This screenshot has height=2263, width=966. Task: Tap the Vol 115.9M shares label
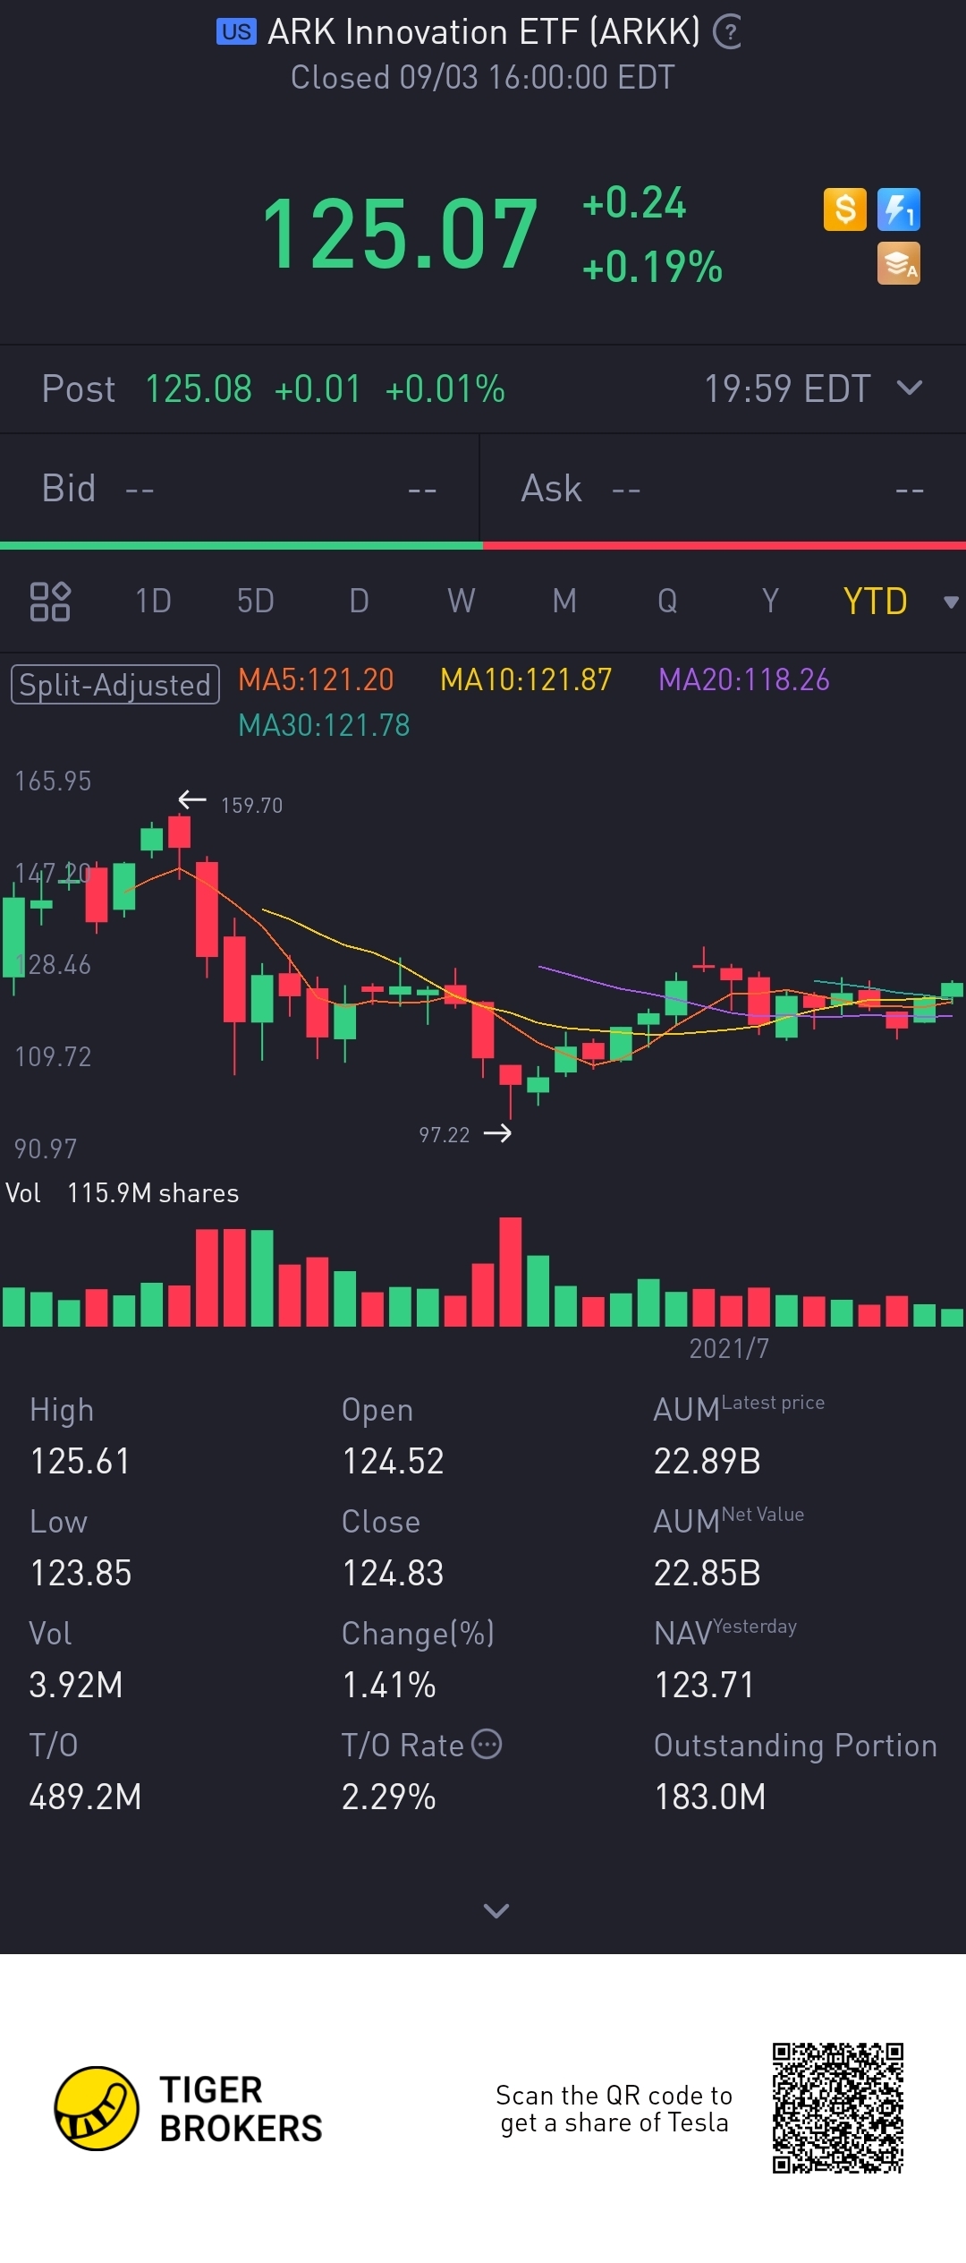(x=123, y=1193)
